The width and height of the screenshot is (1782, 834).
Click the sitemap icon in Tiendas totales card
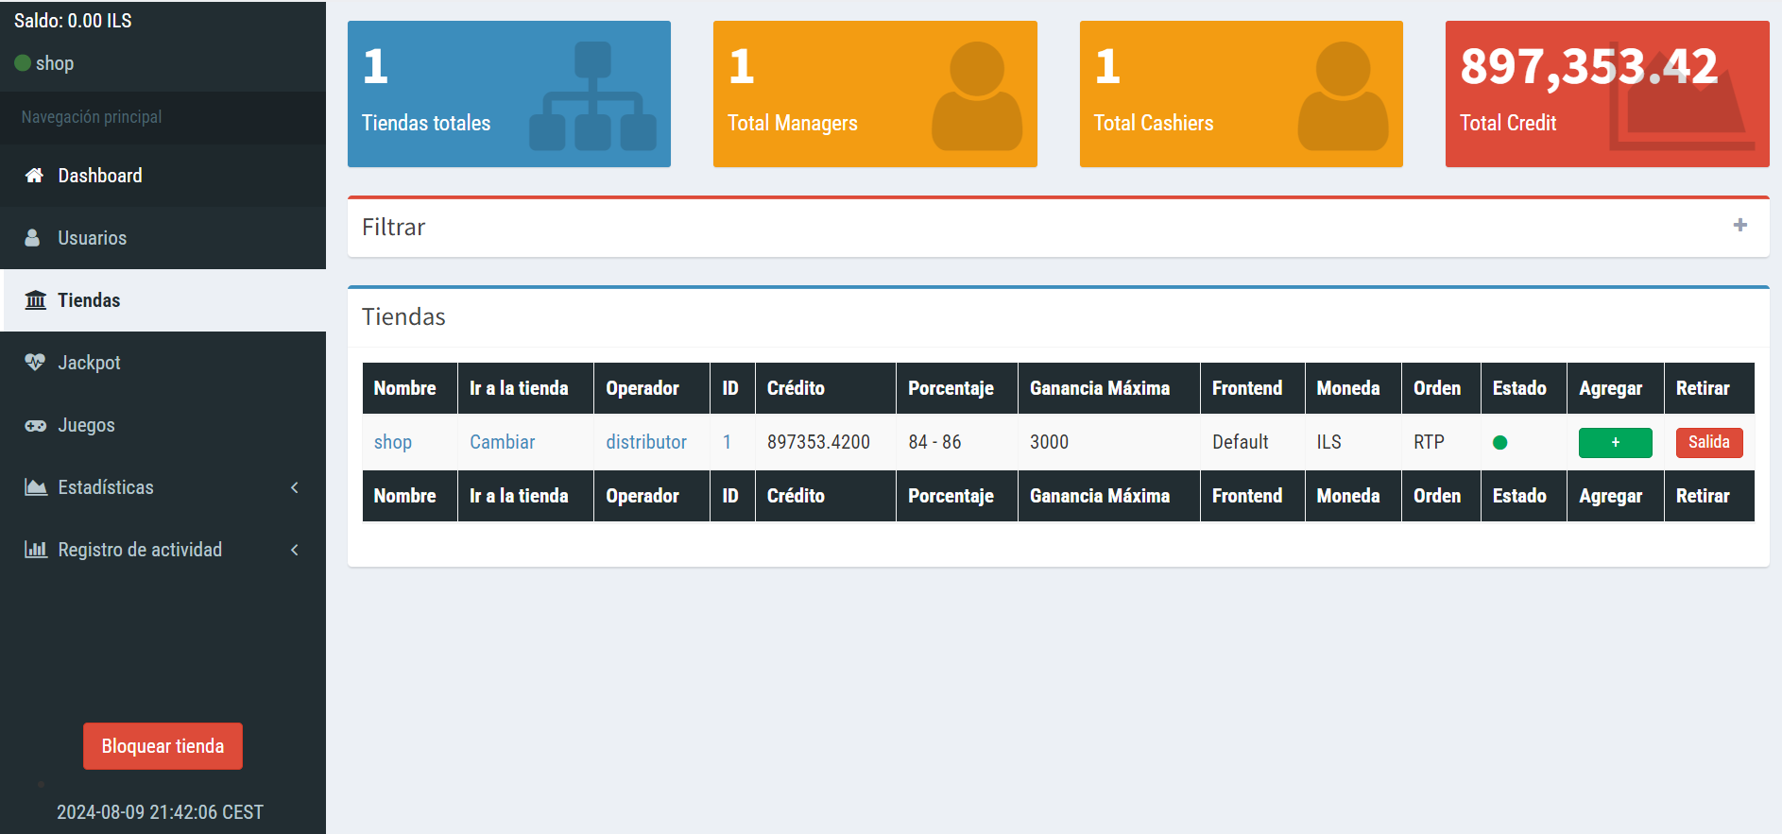point(592,95)
